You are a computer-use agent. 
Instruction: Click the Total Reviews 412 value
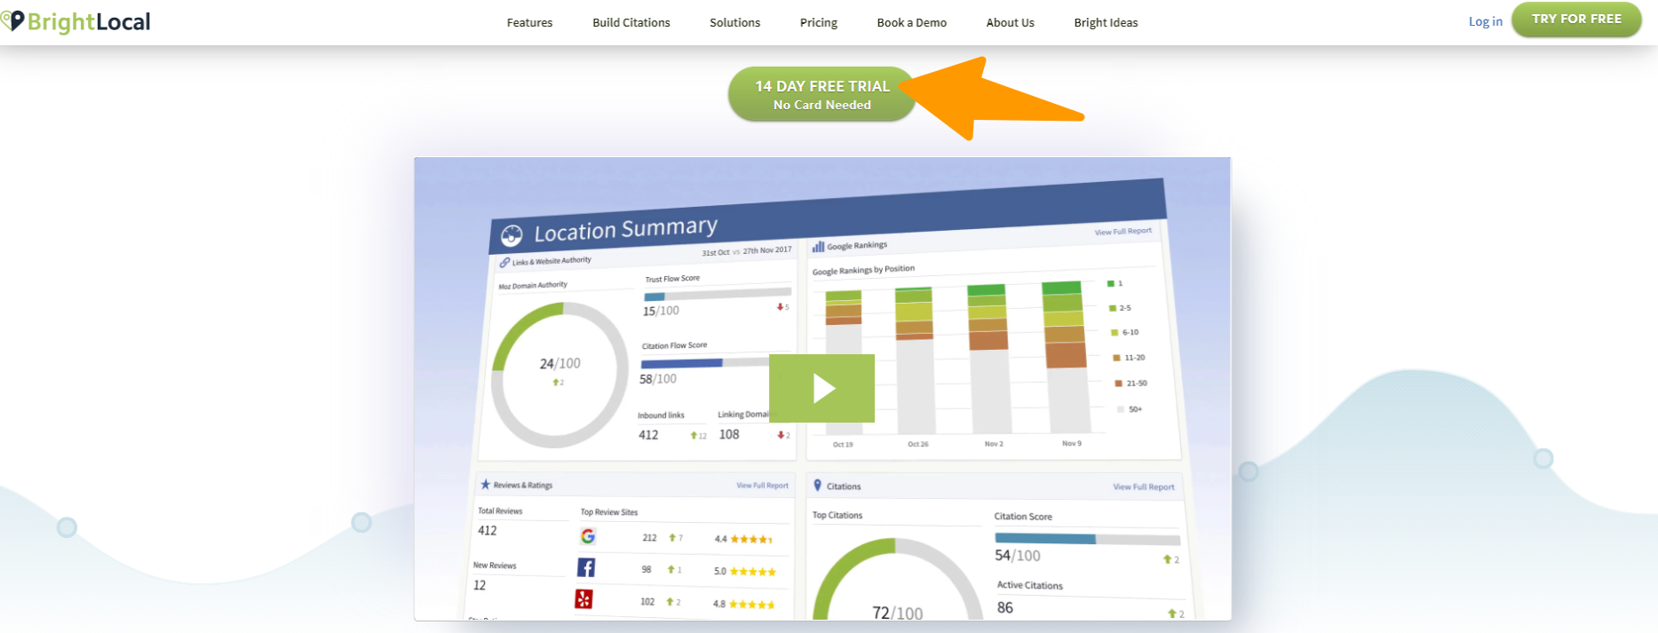tap(488, 531)
